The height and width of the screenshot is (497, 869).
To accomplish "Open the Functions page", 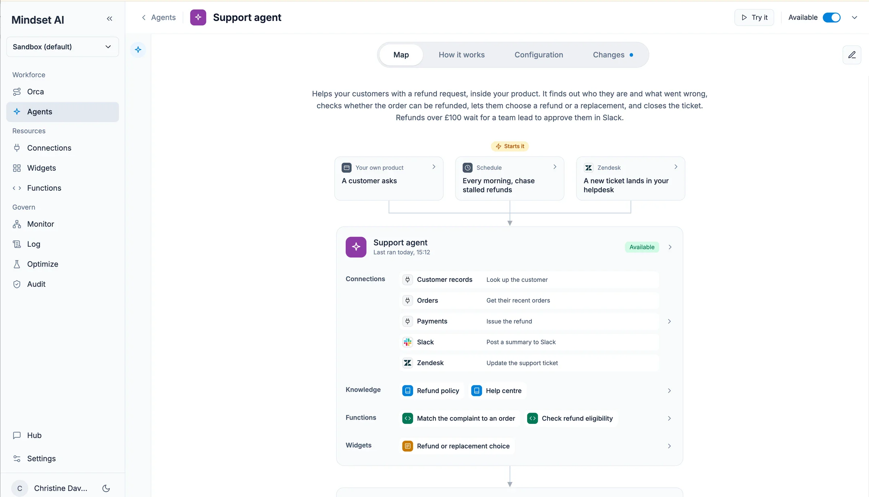I will 62,188.
